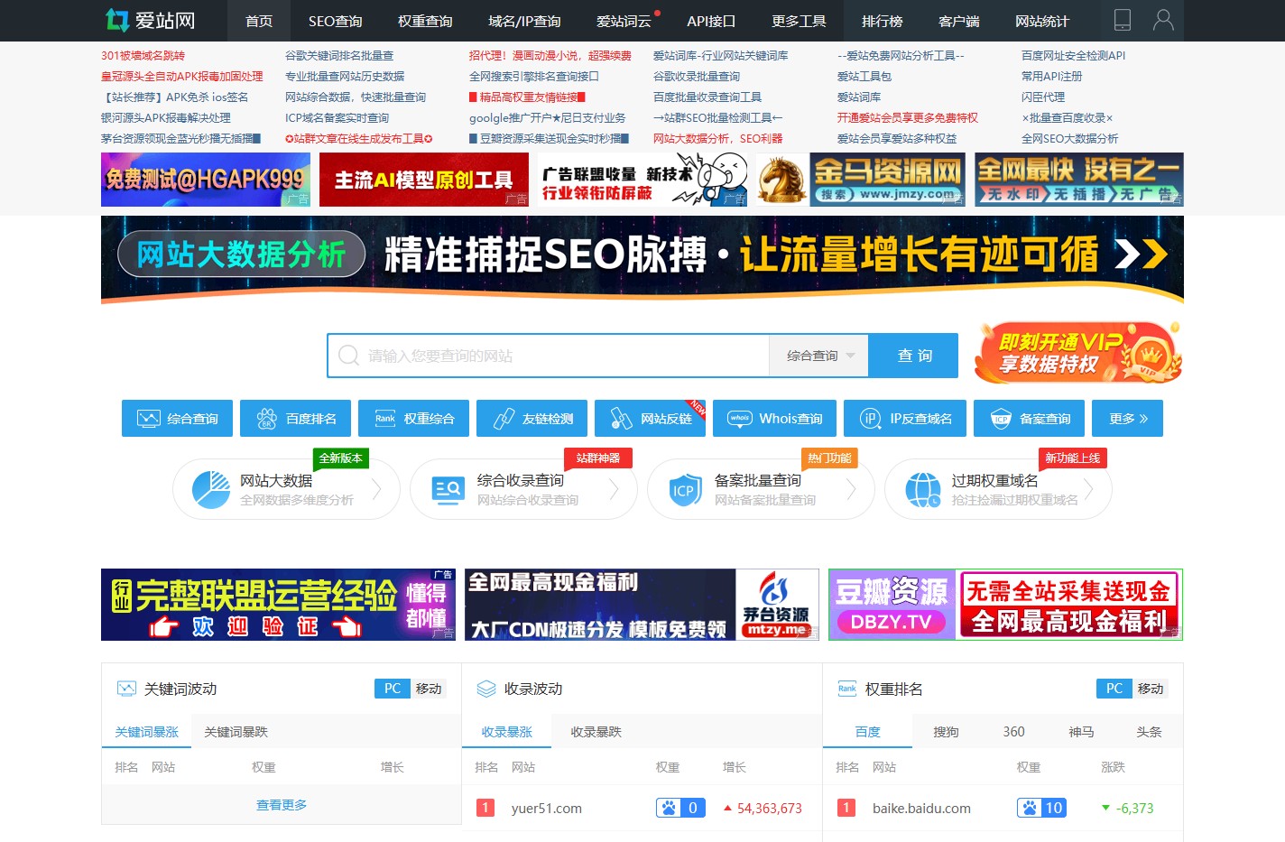Image resolution: width=1285 pixels, height=842 pixels.
Task: Click the 综合收录查询 search-list icon
Action: coord(448,490)
